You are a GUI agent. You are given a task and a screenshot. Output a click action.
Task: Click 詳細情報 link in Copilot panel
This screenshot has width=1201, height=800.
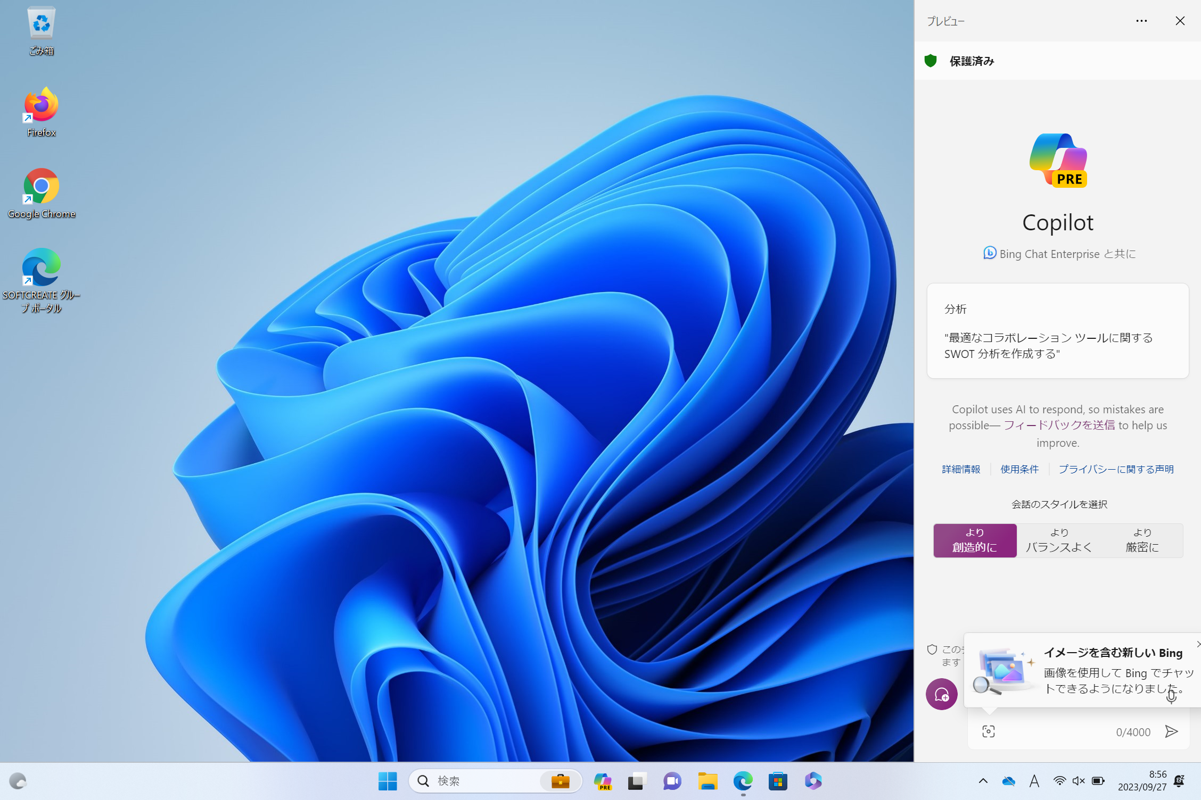(960, 469)
